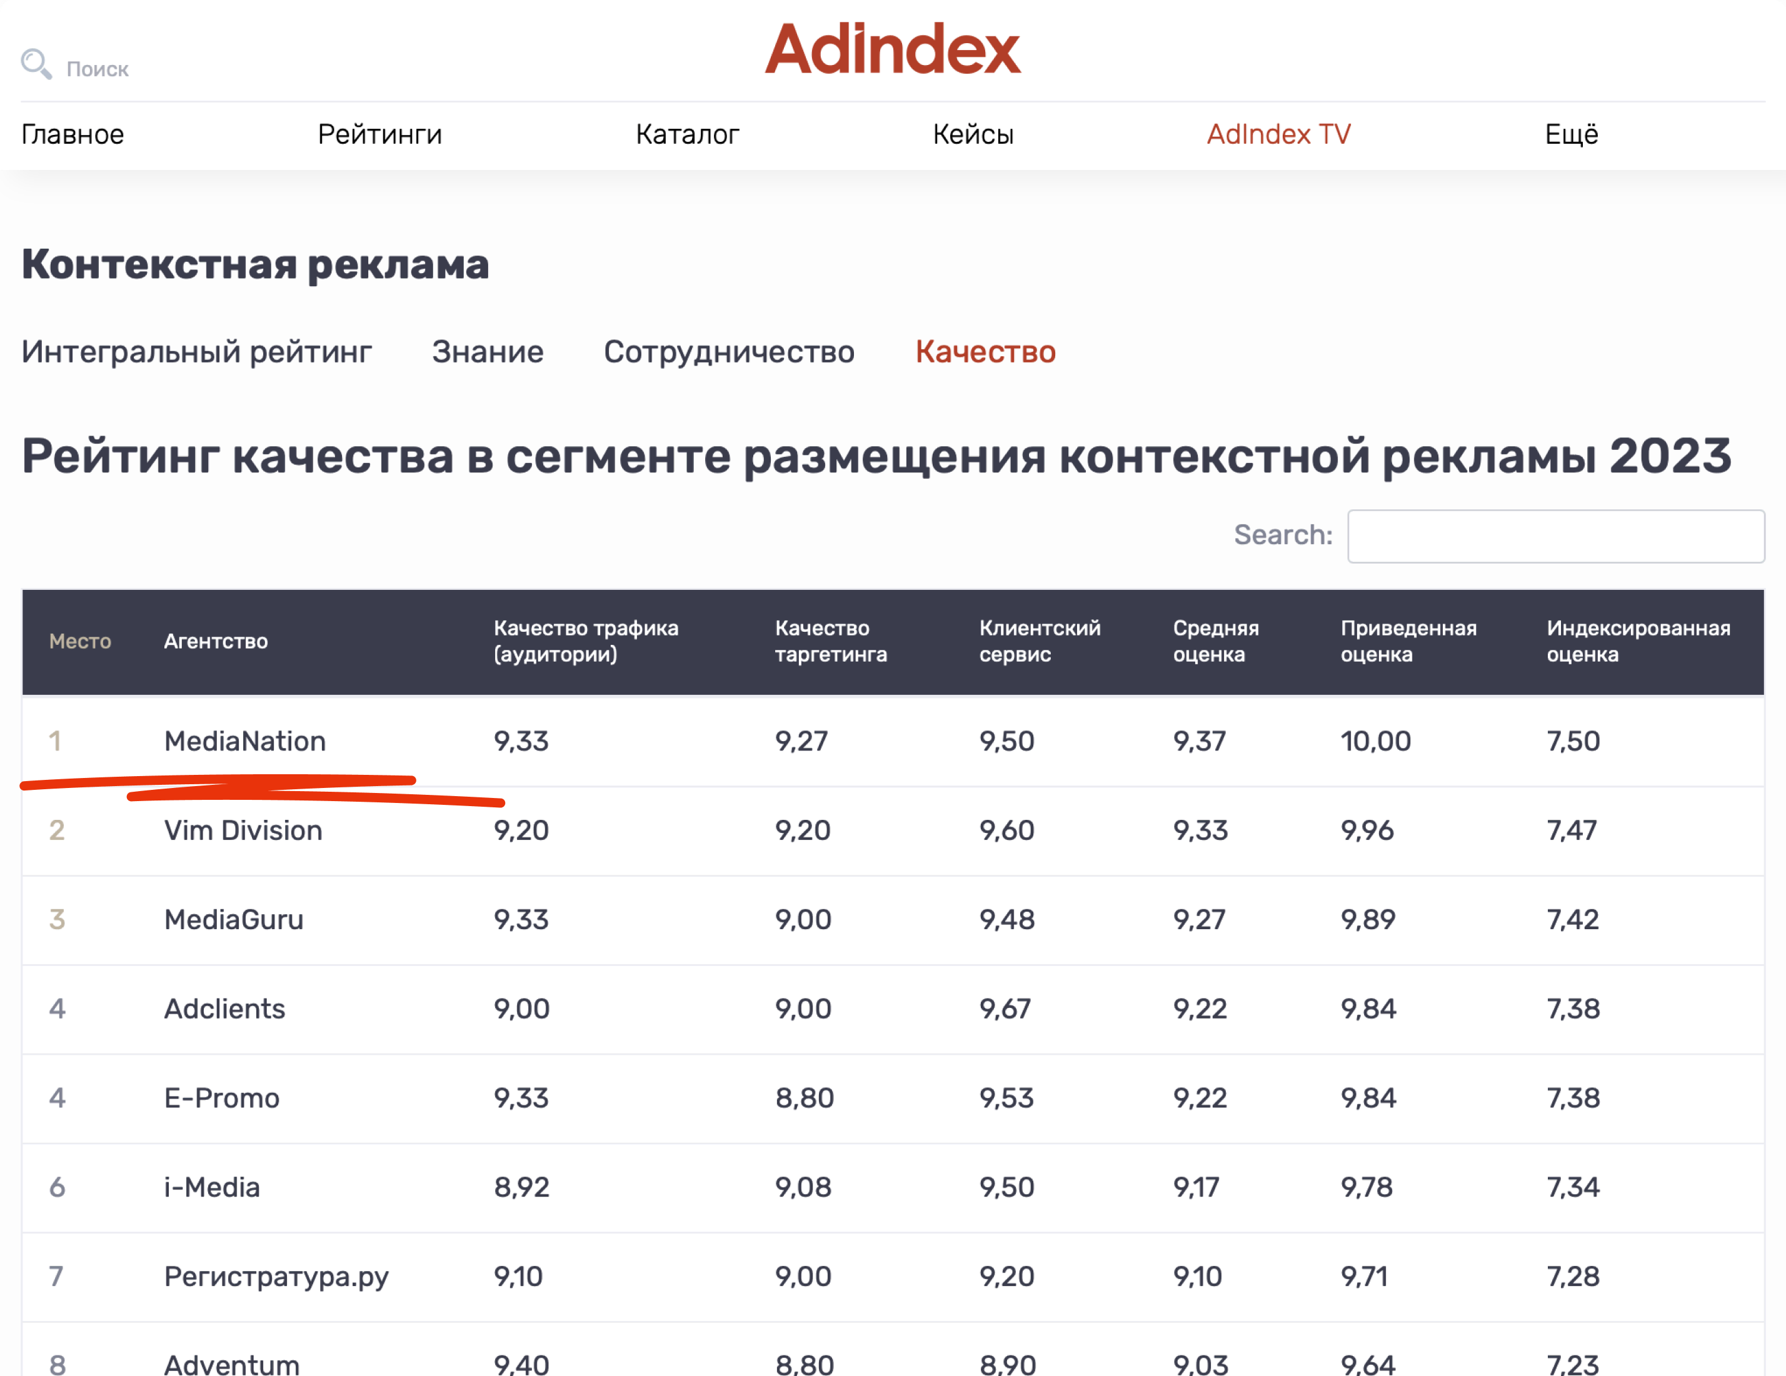1786x1376 pixels.
Task: Click the rating title heading for 2023
Action: click(x=876, y=456)
